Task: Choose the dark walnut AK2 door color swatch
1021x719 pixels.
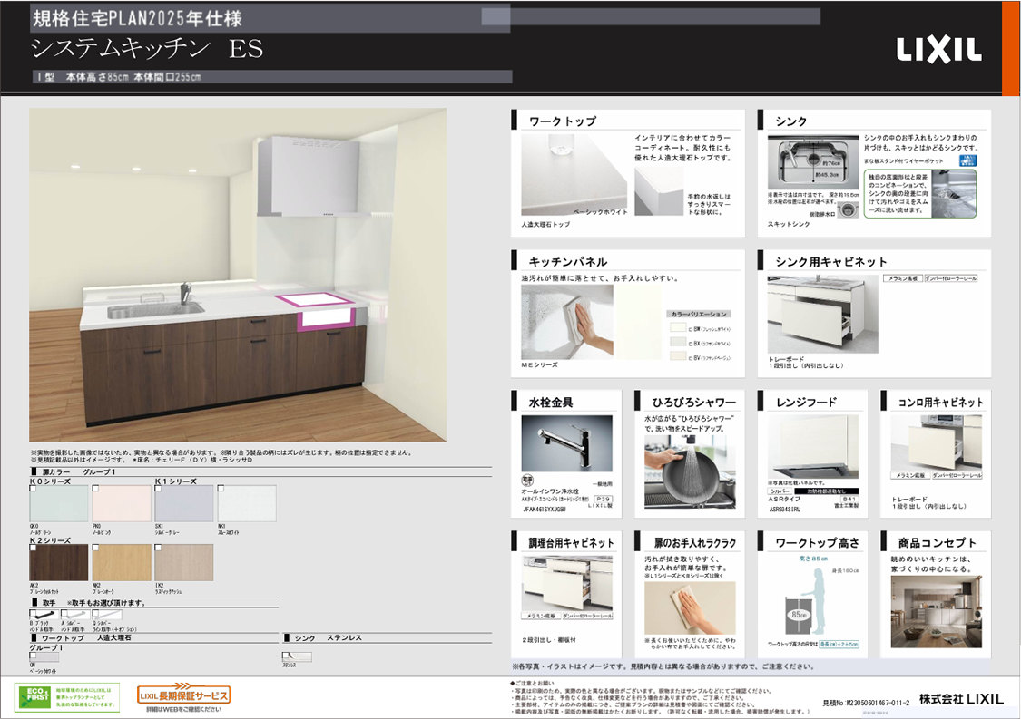Action: [59, 562]
